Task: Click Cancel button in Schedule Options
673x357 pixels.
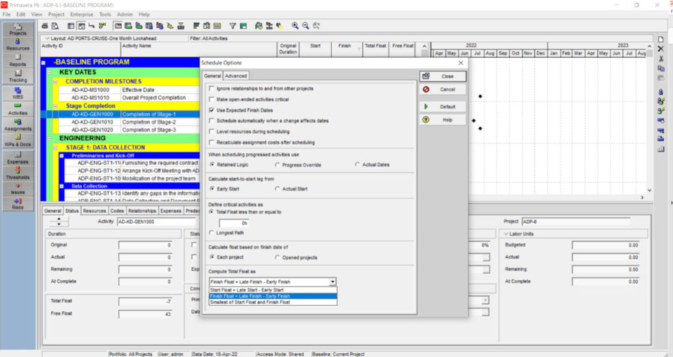Action: pos(442,89)
